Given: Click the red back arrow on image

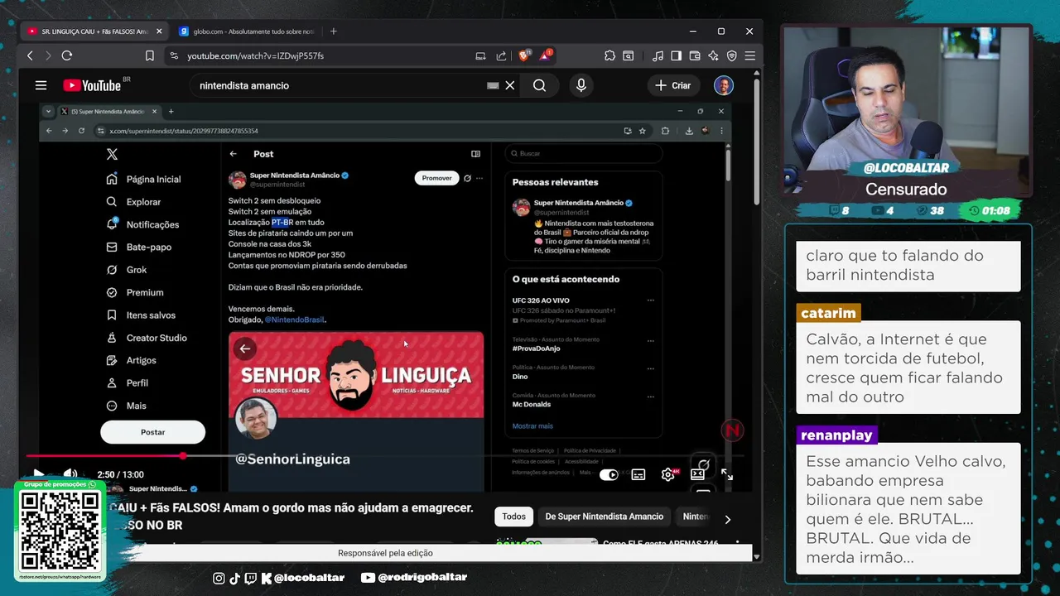Looking at the screenshot, I should 245,348.
